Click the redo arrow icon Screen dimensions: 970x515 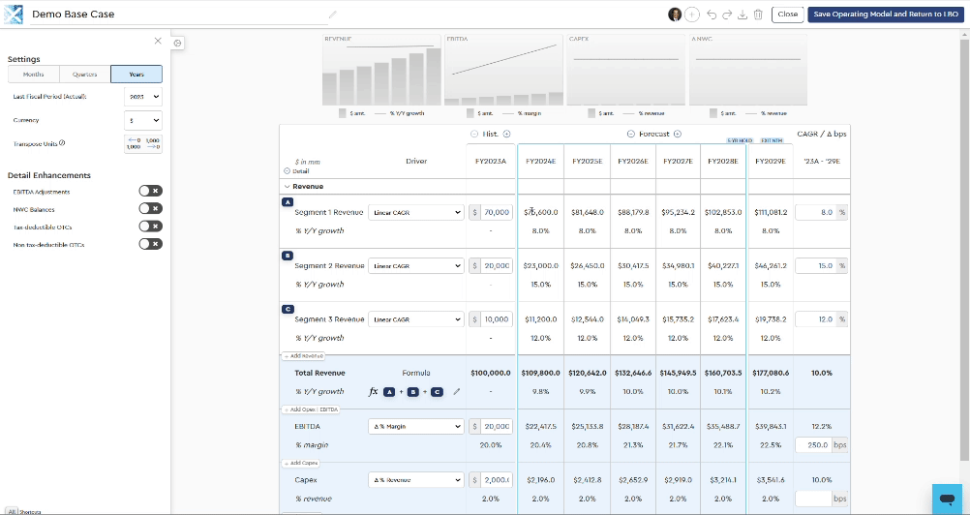point(727,15)
